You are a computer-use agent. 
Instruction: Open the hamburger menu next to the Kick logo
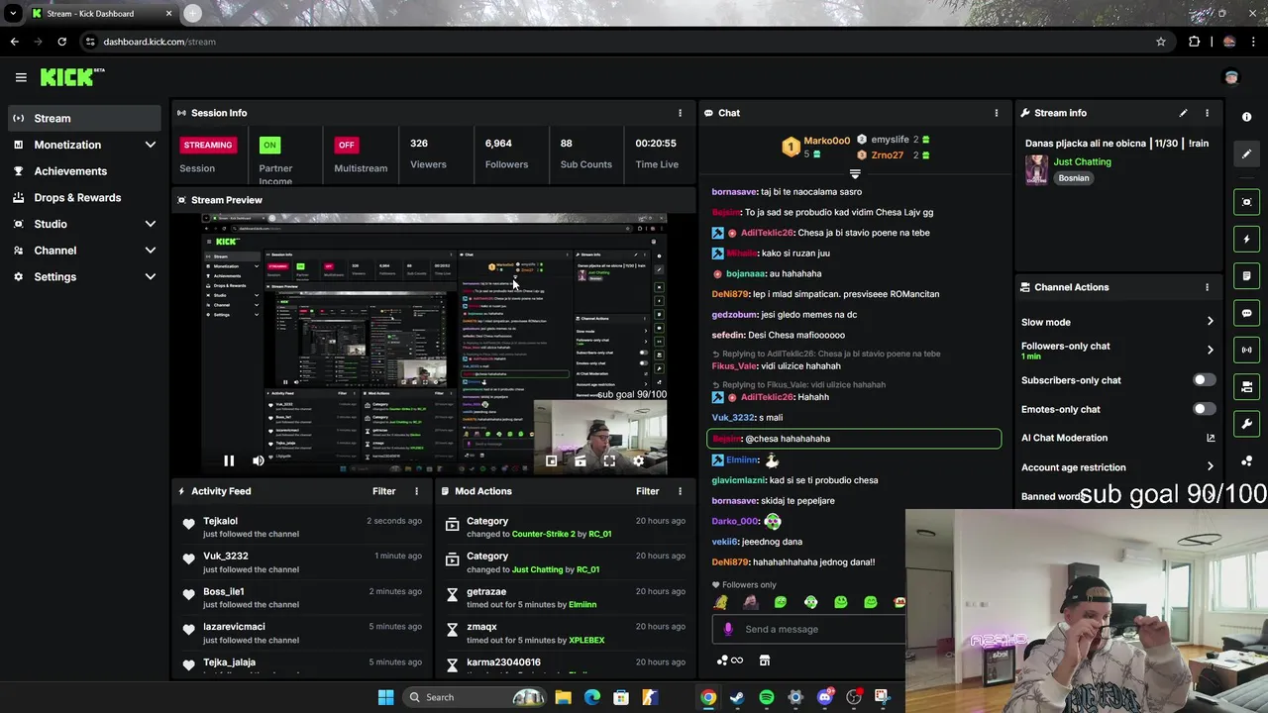coord(21,77)
